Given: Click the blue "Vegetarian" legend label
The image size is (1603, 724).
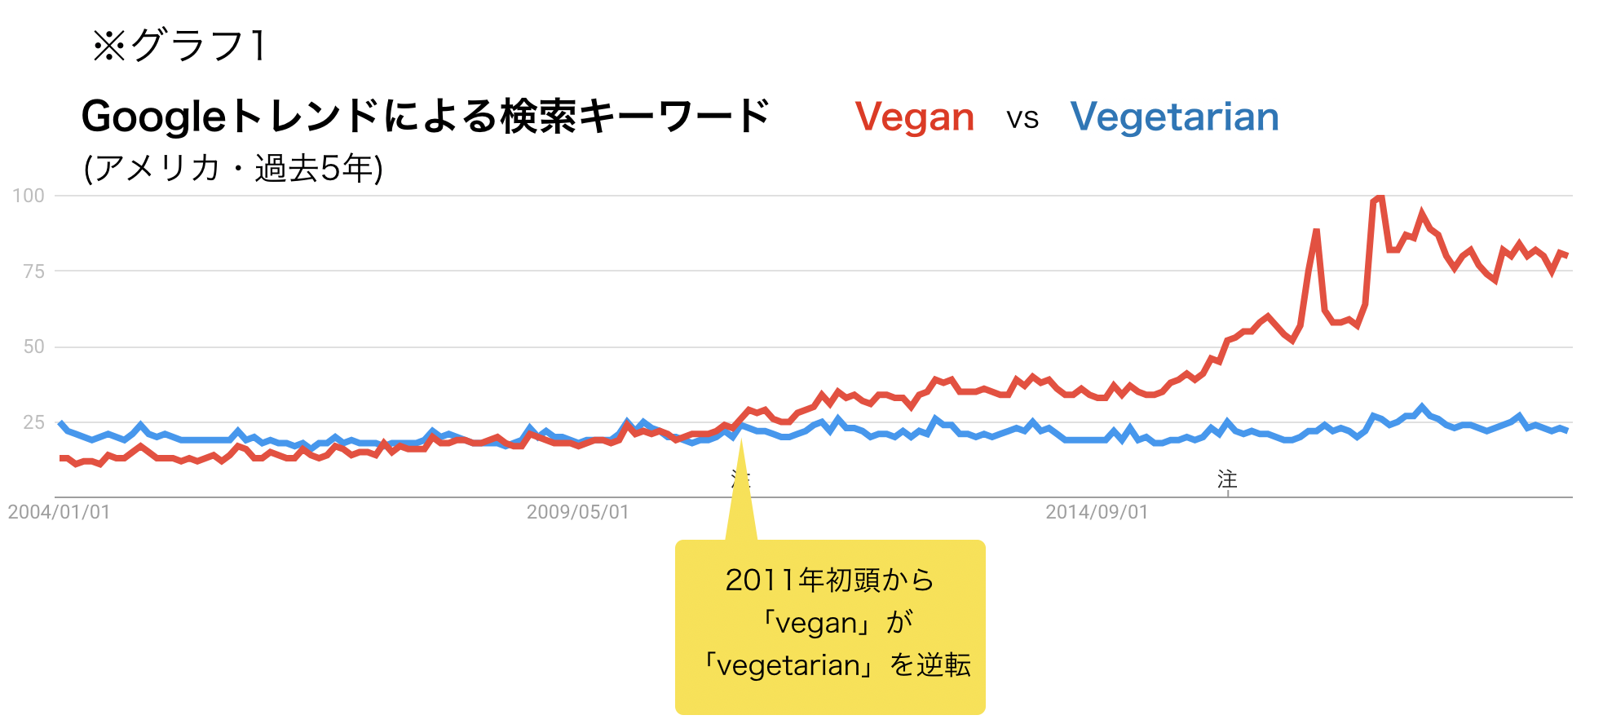Looking at the screenshot, I should (1174, 117).
